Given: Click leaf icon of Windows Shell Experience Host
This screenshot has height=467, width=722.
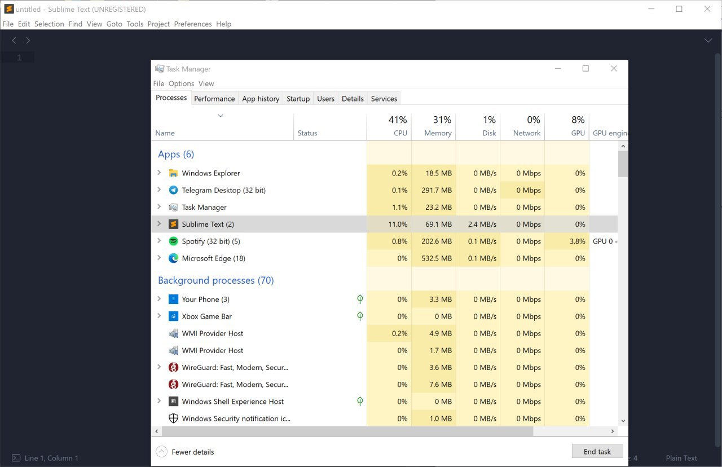Looking at the screenshot, I should point(360,402).
